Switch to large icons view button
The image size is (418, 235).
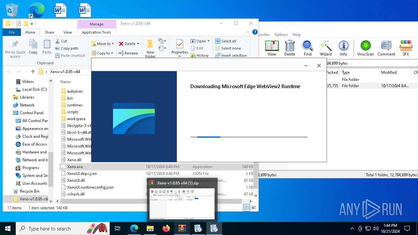253,208
